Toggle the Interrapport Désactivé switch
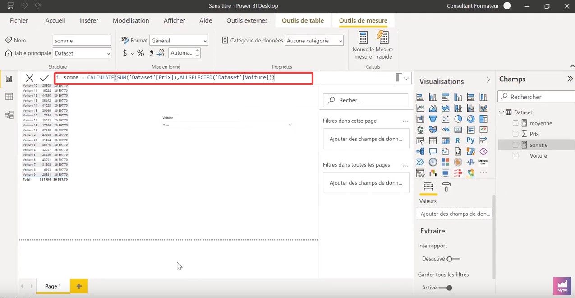Image resolution: width=575 pixels, height=298 pixels. (453, 259)
